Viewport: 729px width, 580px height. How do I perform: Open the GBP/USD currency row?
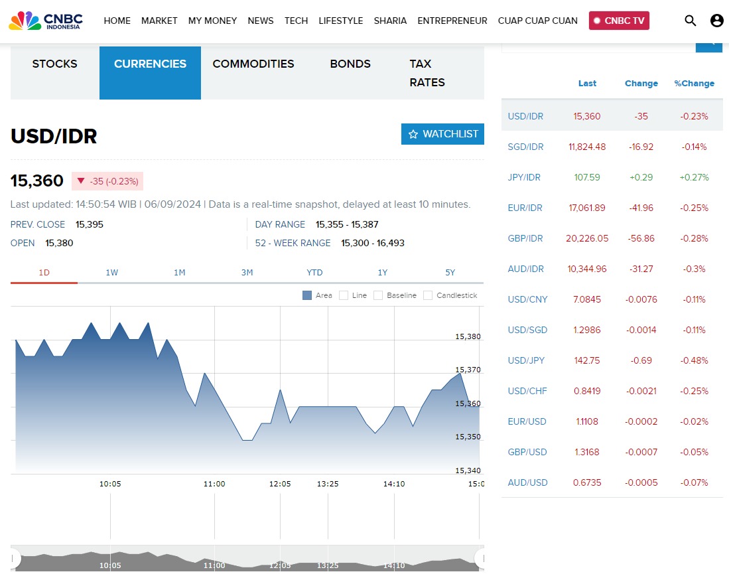click(527, 452)
